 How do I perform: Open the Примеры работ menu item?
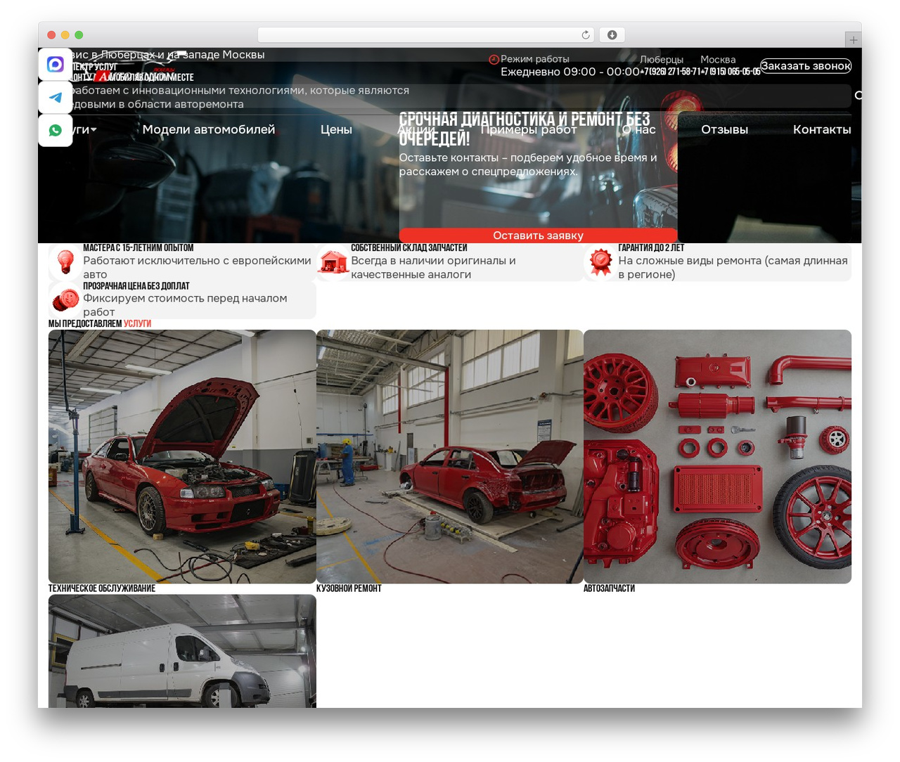tap(529, 129)
